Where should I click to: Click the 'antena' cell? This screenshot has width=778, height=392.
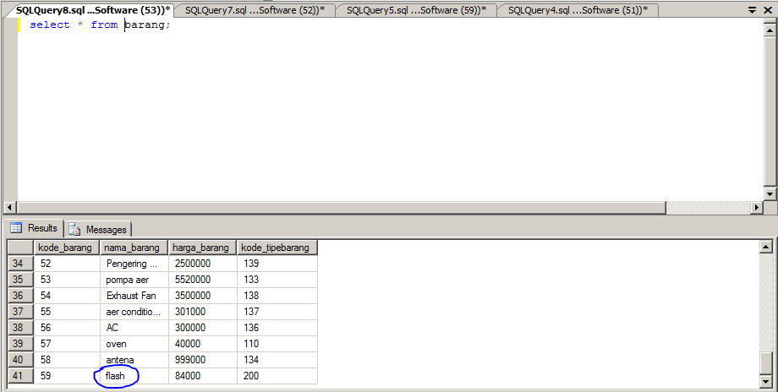coord(134,360)
